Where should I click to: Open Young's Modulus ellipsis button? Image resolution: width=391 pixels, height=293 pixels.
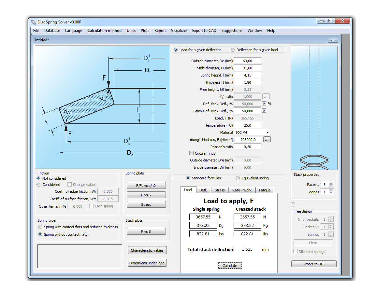tap(267, 140)
